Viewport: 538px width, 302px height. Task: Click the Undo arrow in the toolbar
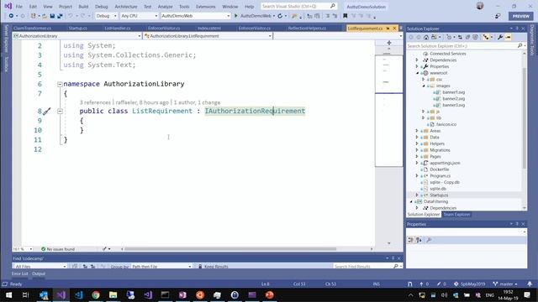pos(70,16)
